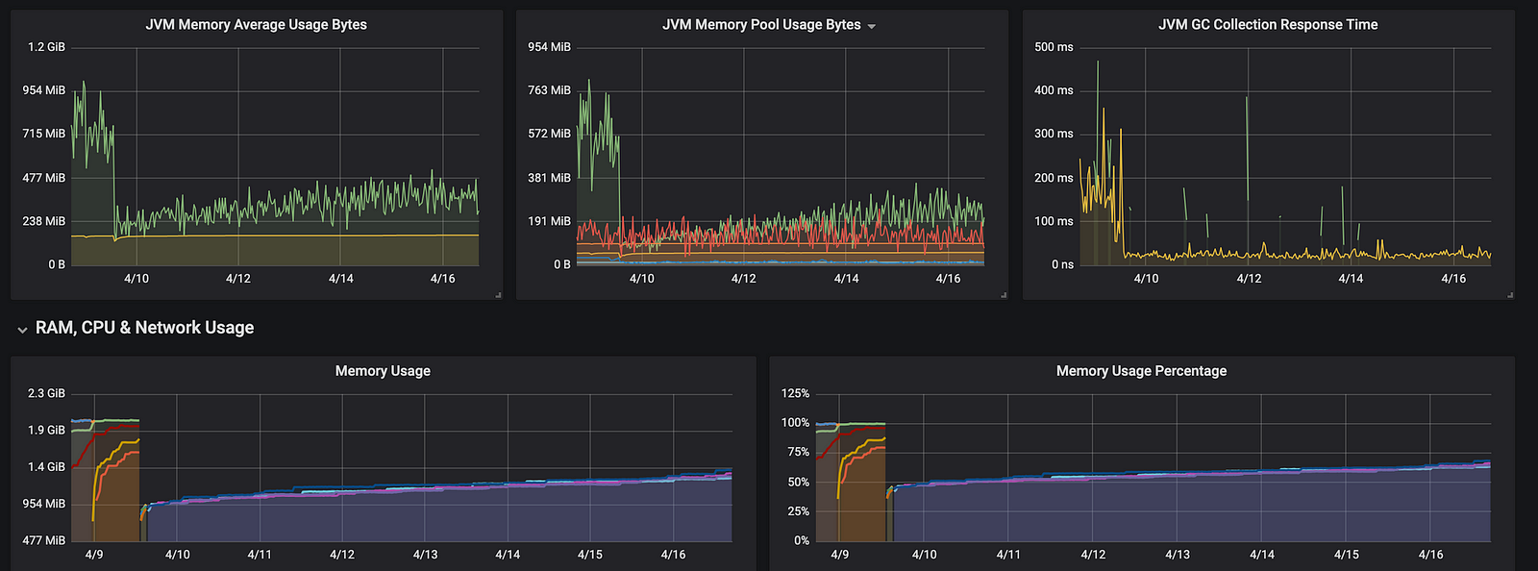Click resize handle of JVM Memory Average Usage panel
Screen dimensions: 1538x571
click(x=498, y=294)
